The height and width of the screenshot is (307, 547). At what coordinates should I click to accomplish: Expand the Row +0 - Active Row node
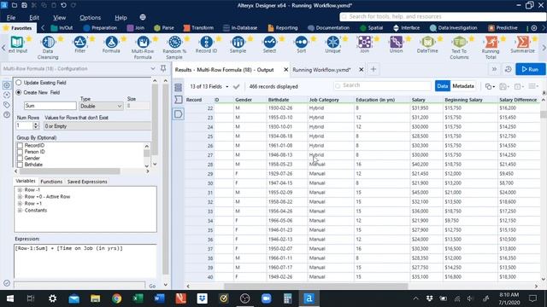coord(20,197)
